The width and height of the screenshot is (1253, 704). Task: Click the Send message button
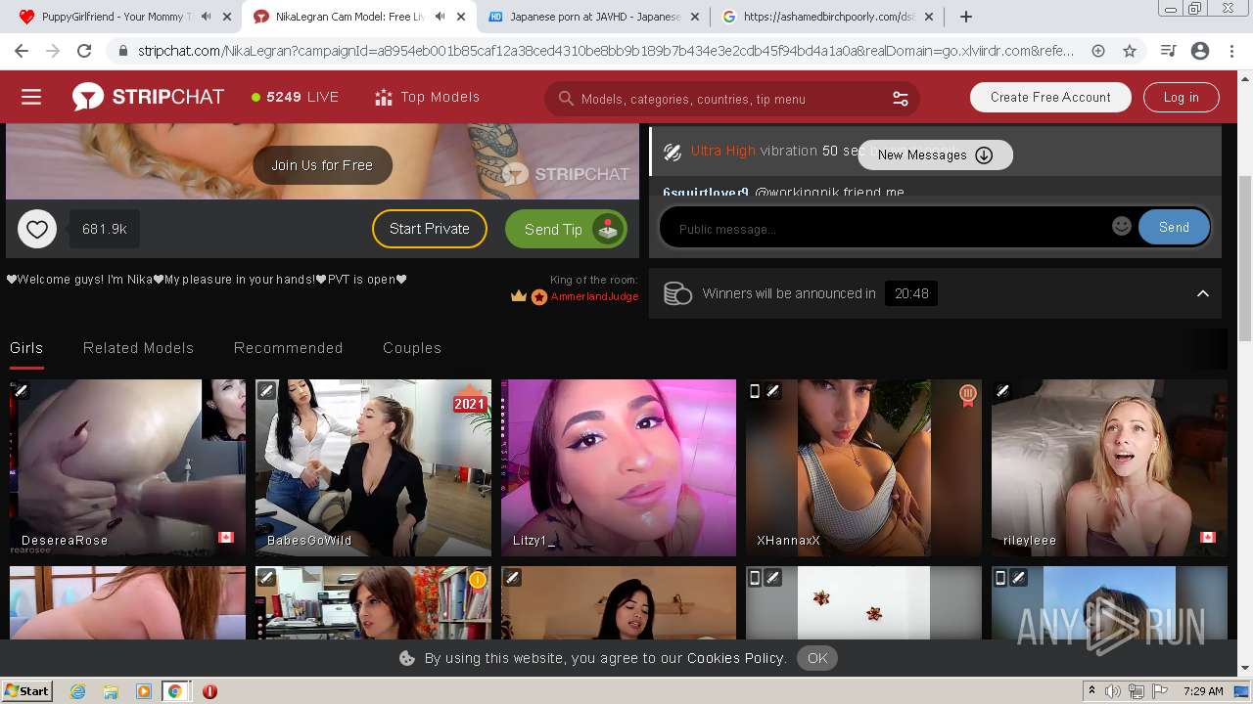coord(1174,227)
